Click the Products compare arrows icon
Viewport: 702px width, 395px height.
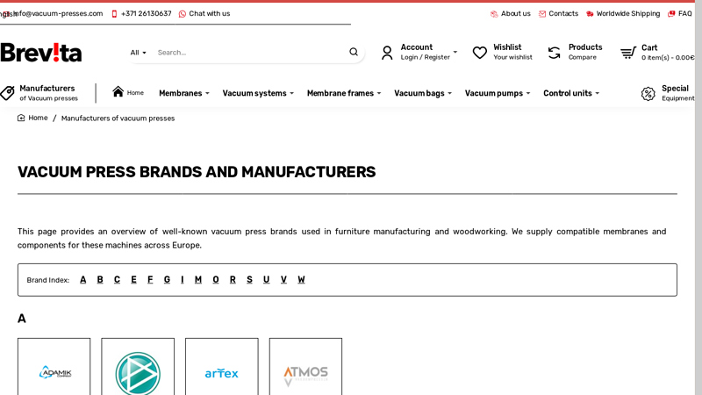click(555, 53)
